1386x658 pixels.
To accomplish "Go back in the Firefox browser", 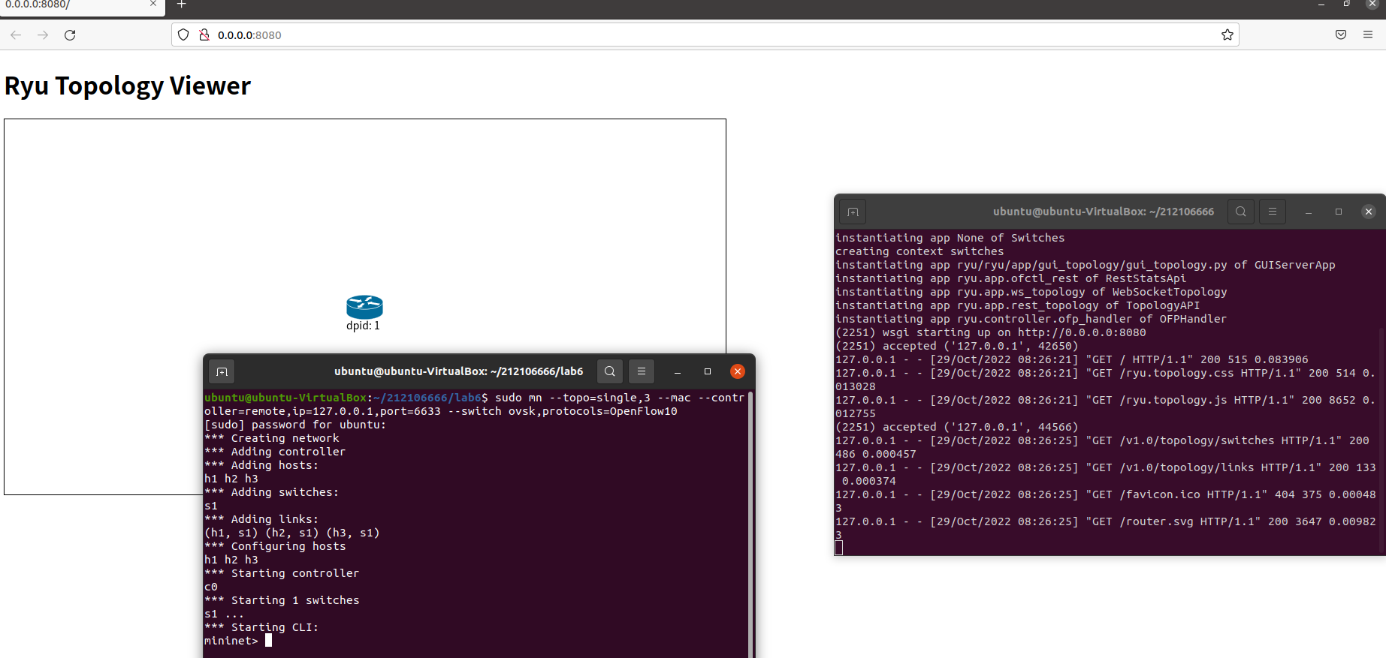I will [16, 35].
